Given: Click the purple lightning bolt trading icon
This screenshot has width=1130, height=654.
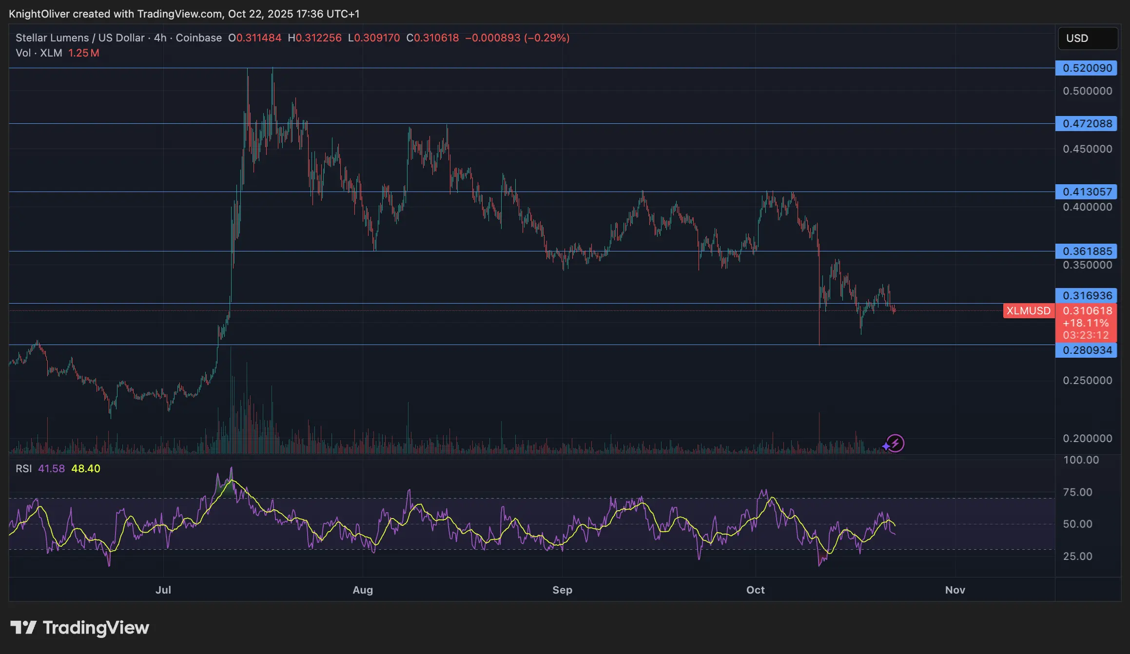Looking at the screenshot, I should (895, 443).
